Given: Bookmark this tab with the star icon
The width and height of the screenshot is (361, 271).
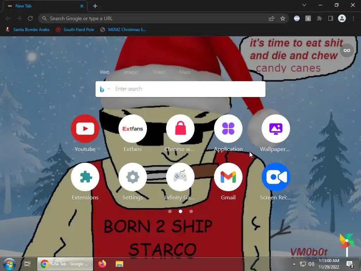Looking at the screenshot, I should [x=283, y=18].
